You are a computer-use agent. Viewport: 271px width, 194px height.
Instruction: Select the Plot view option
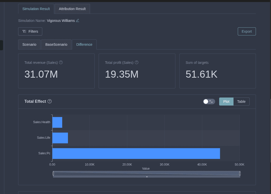226,102
